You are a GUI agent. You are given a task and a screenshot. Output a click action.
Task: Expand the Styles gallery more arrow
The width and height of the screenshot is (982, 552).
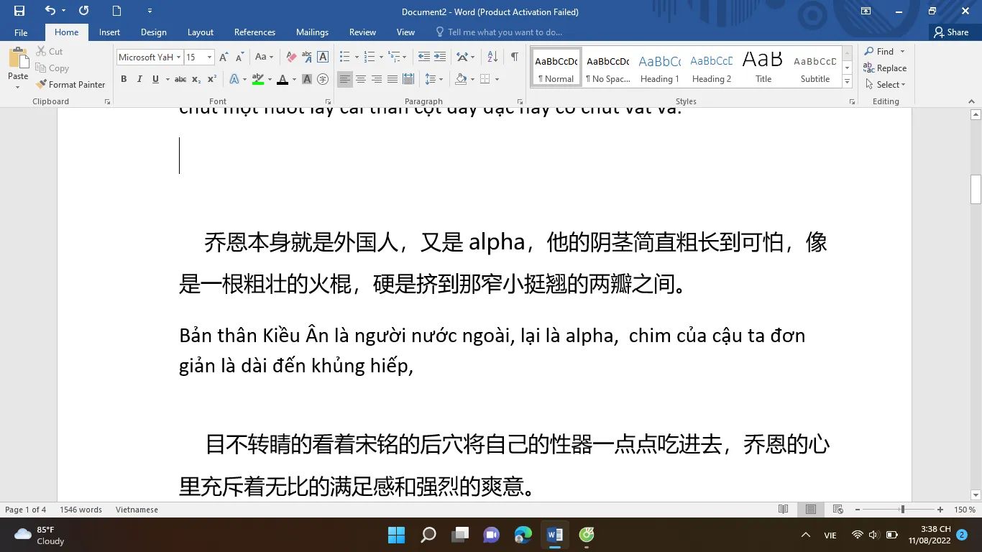click(x=847, y=83)
